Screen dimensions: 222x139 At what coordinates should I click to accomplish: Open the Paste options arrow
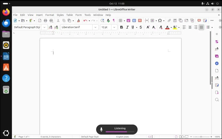click(x=73, y=21)
